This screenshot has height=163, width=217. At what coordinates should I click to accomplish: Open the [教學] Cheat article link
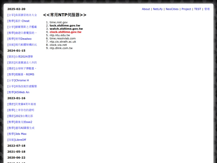[x=18, y=21]
